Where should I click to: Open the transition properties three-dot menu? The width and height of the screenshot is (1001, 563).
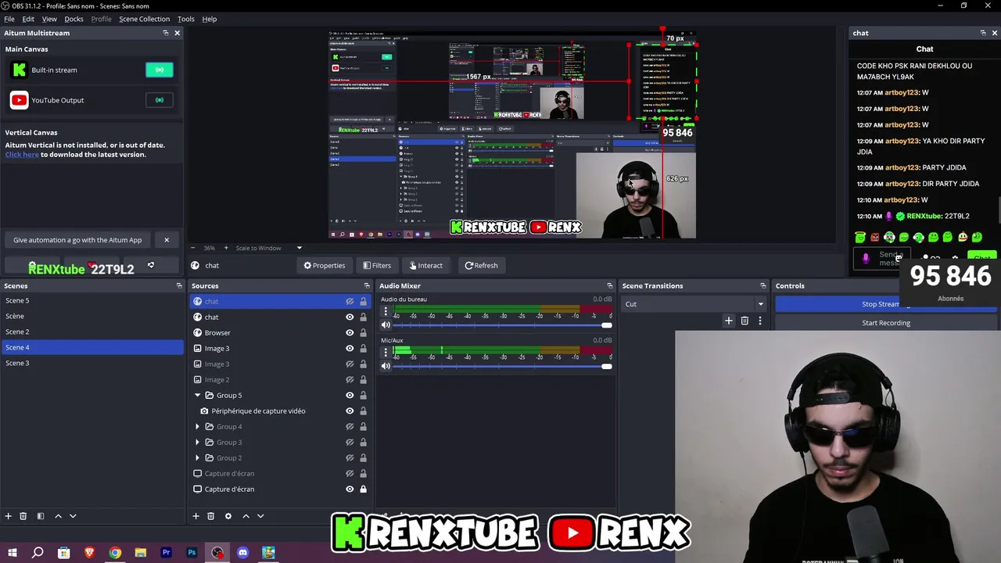coord(759,321)
